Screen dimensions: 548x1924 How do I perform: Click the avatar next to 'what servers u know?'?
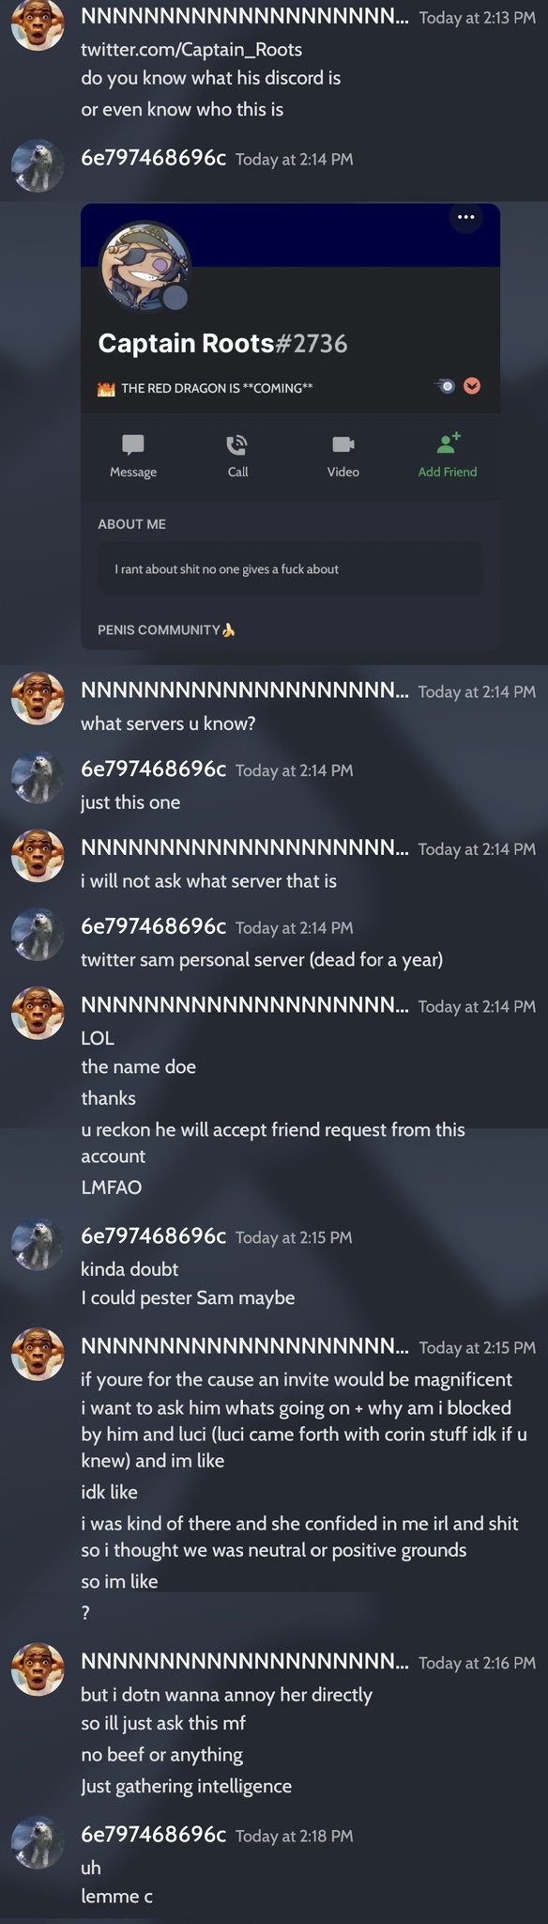[x=38, y=698]
